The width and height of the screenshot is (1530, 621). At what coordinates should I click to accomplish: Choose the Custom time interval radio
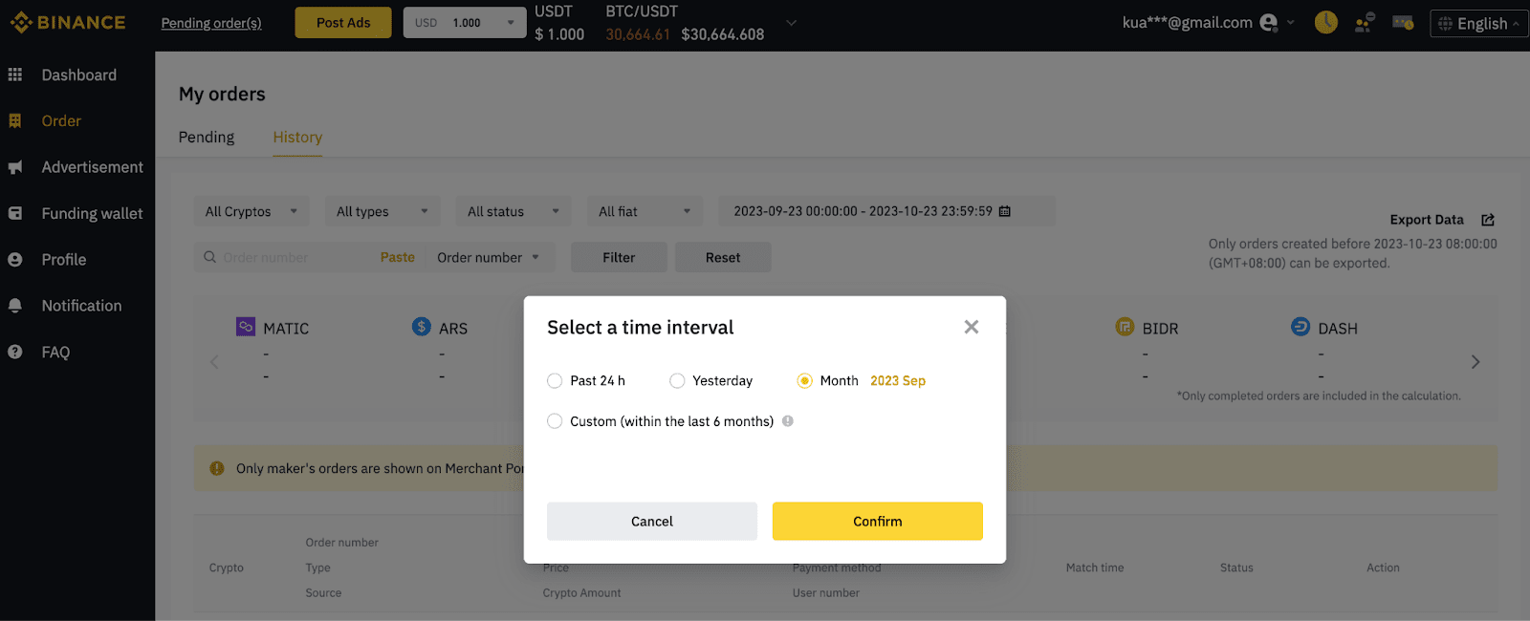pyautogui.click(x=555, y=421)
